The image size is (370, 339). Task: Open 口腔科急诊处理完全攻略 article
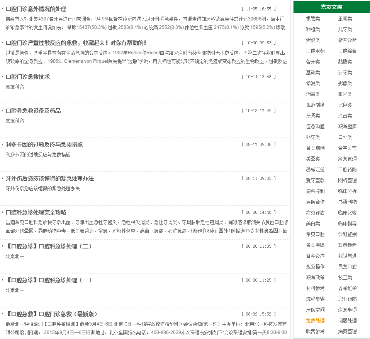click(x=36, y=212)
